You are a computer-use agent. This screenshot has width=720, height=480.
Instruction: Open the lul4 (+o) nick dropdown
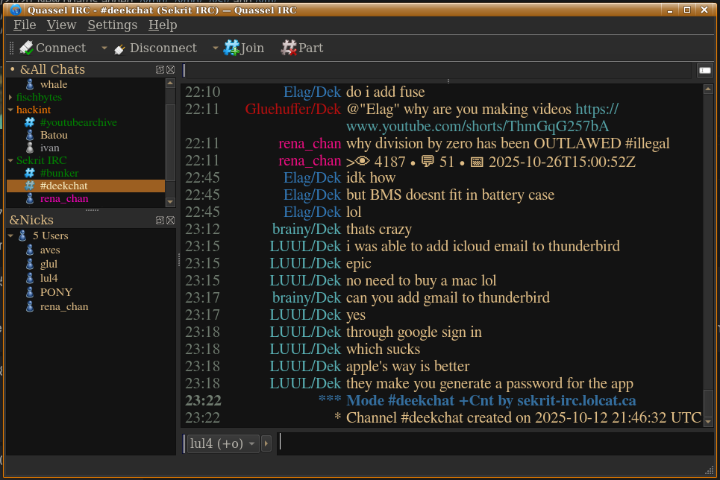[222, 443]
